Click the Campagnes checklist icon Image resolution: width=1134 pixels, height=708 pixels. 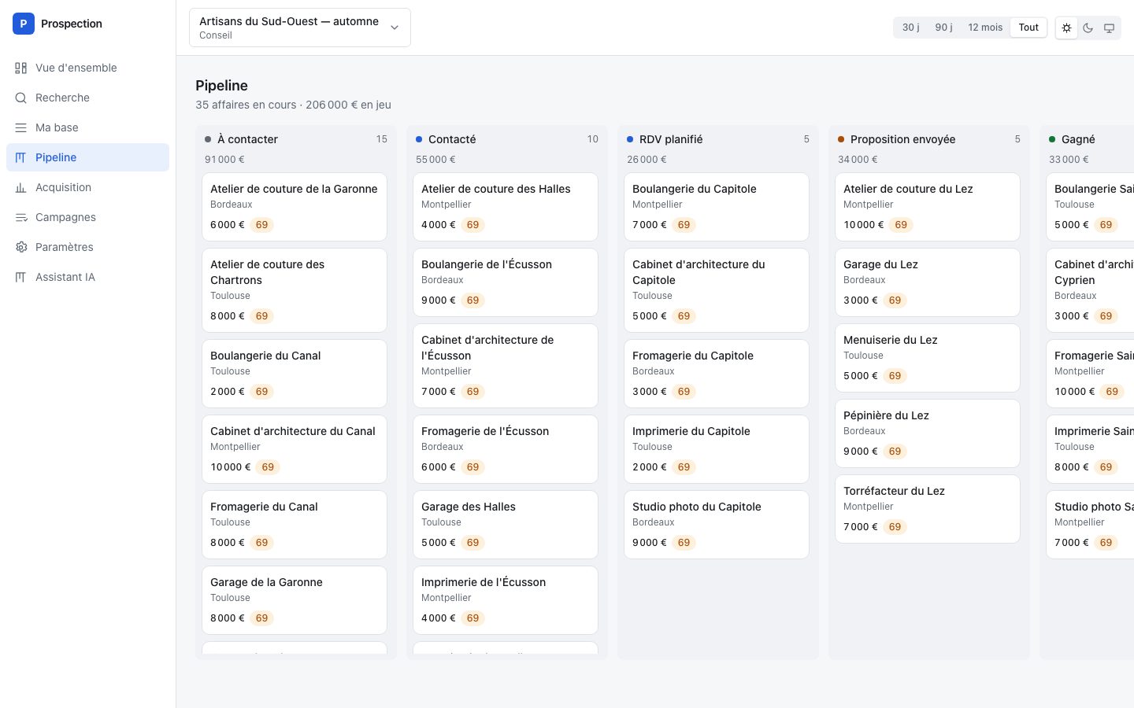coord(21,217)
